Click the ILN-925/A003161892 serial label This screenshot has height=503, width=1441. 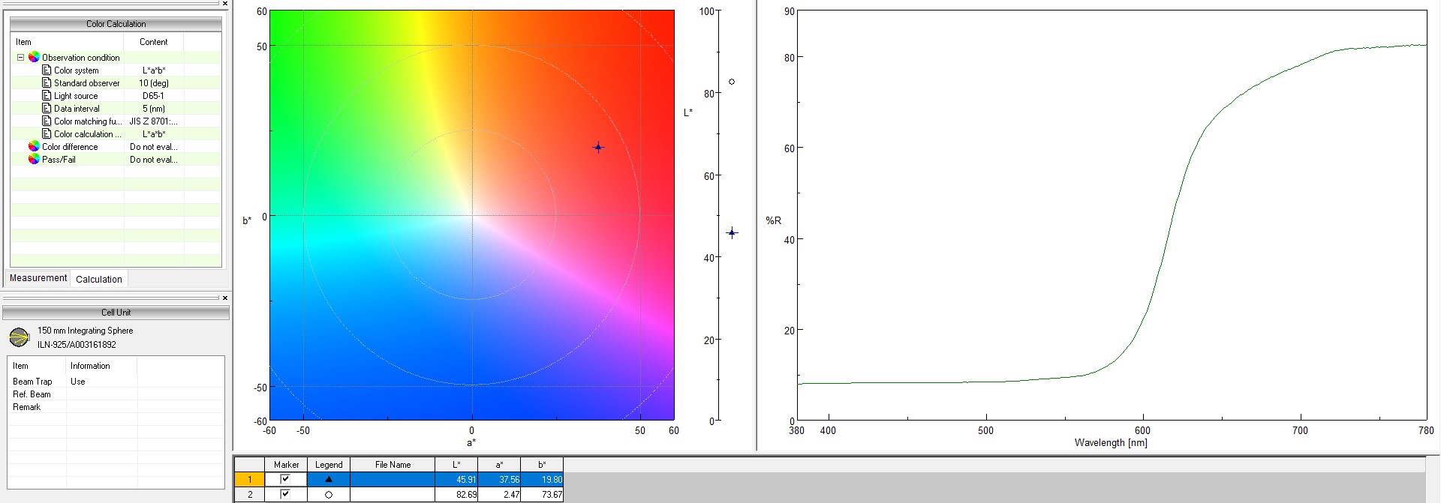77,344
